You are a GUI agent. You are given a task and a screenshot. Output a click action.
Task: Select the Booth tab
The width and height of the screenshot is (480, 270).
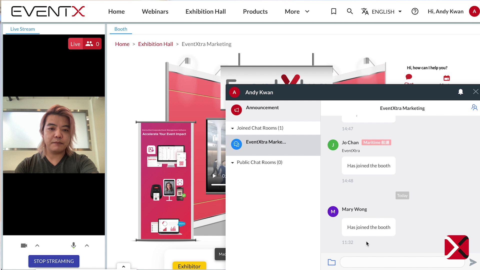[x=121, y=29]
